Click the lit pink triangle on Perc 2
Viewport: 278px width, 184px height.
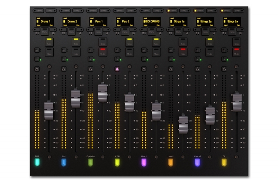pos(117,69)
